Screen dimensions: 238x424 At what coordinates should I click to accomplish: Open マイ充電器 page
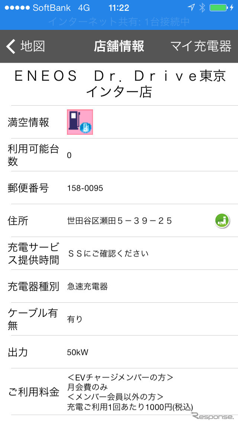[201, 46]
